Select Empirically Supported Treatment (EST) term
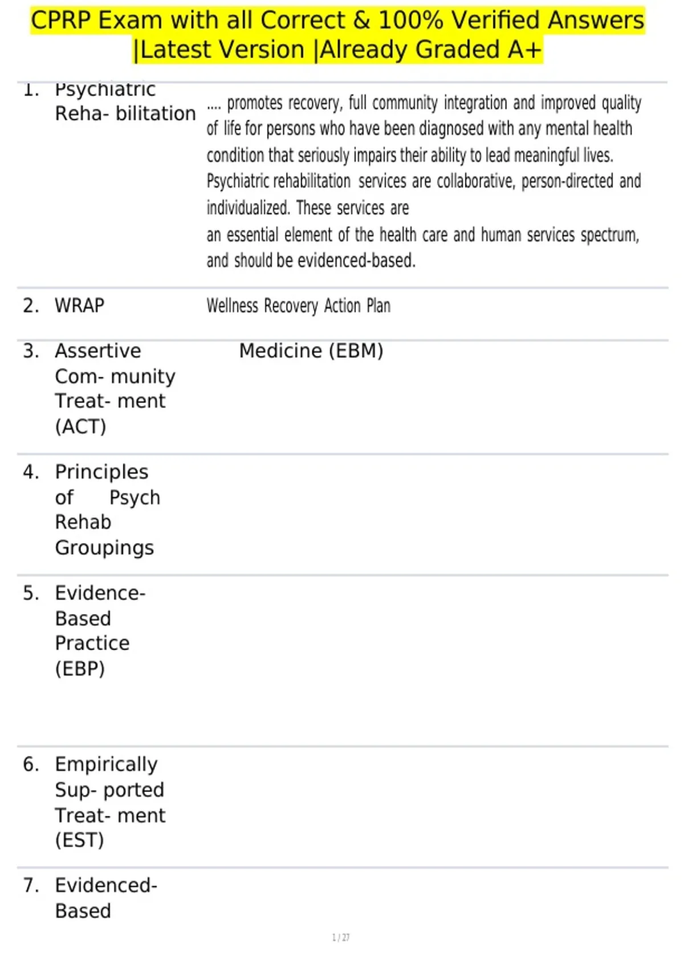Image resolution: width=684 pixels, height=969 pixels. coord(110,802)
